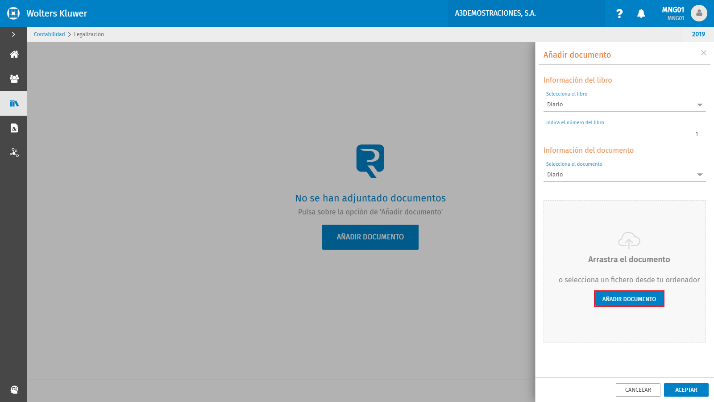Close the Añadir documento panel
The width and height of the screenshot is (714, 402).
point(704,53)
